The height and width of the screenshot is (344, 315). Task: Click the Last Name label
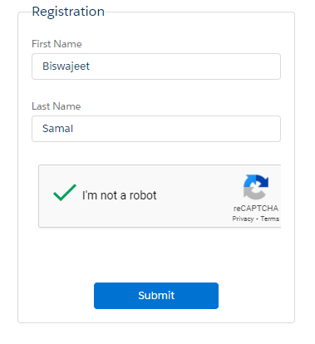pos(57,106)
